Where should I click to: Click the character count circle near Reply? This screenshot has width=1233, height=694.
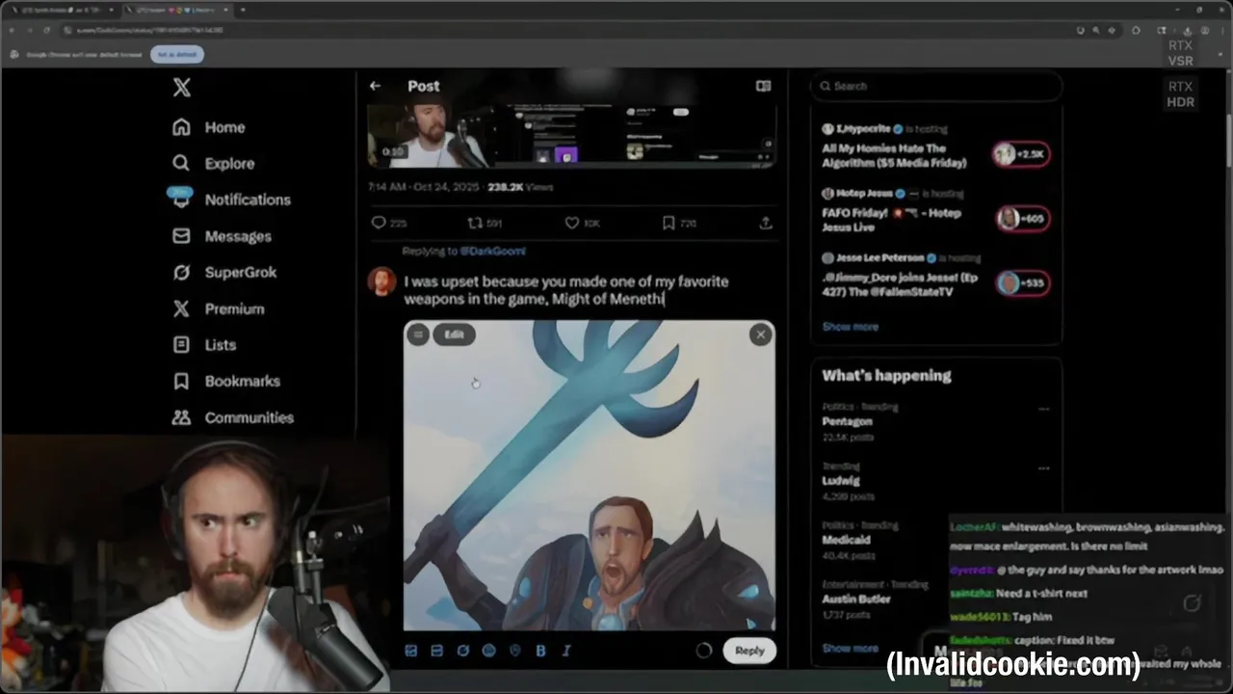(x=704, y=651)
